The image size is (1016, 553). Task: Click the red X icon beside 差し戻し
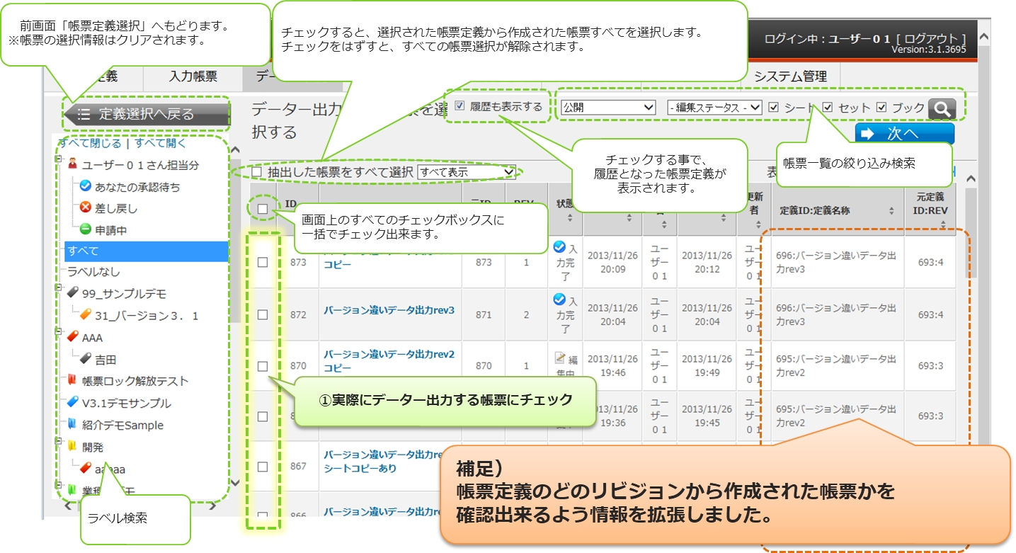(x=86, y=208)
